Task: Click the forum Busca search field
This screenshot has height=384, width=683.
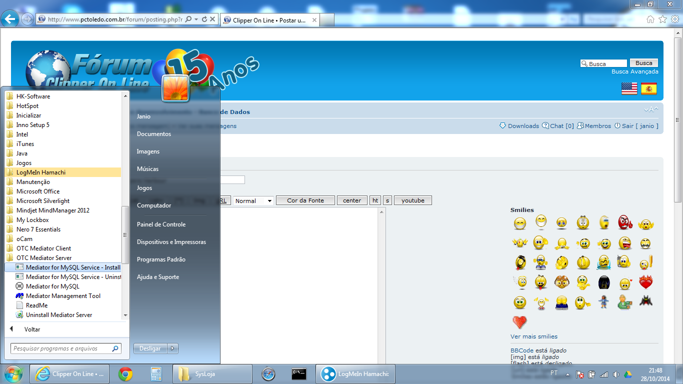Action: 603,63
